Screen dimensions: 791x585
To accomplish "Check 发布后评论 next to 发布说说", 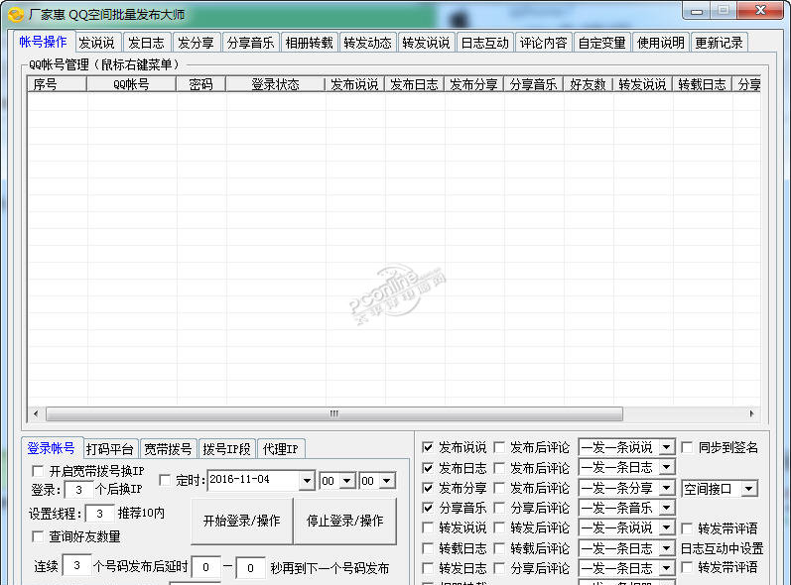I will (x=499, y=447).
